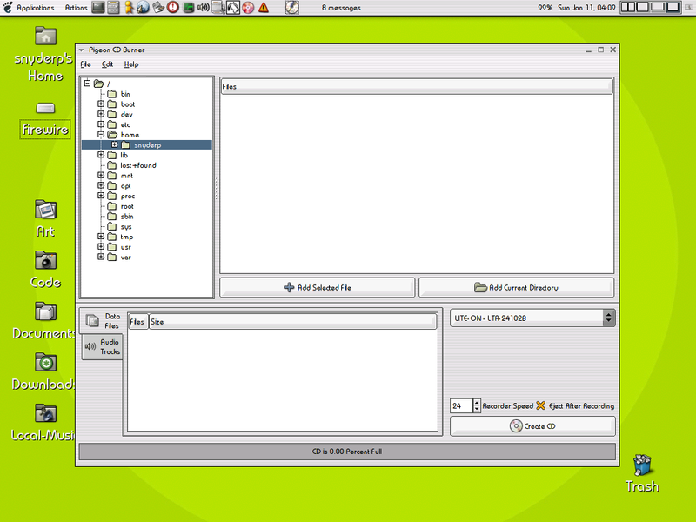Click the grey computer icon beside the volume applet
Screen dimensions: 696x522
pos(218,8)
